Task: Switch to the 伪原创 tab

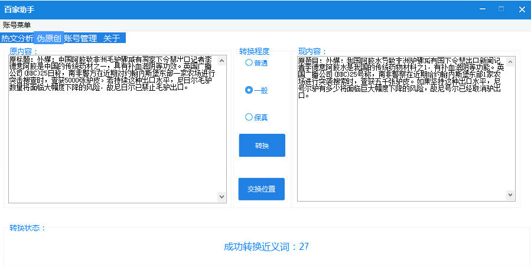Action: click(x=49, y=38)
